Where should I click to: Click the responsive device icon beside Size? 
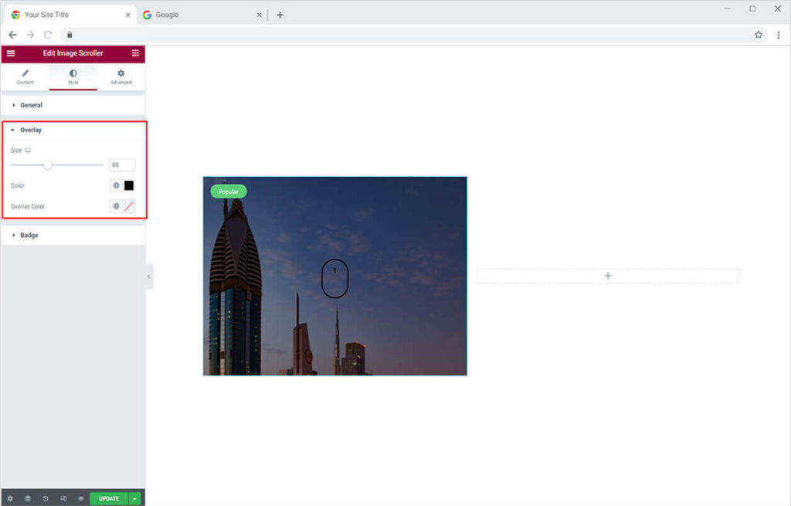click(x=28, y=151)
